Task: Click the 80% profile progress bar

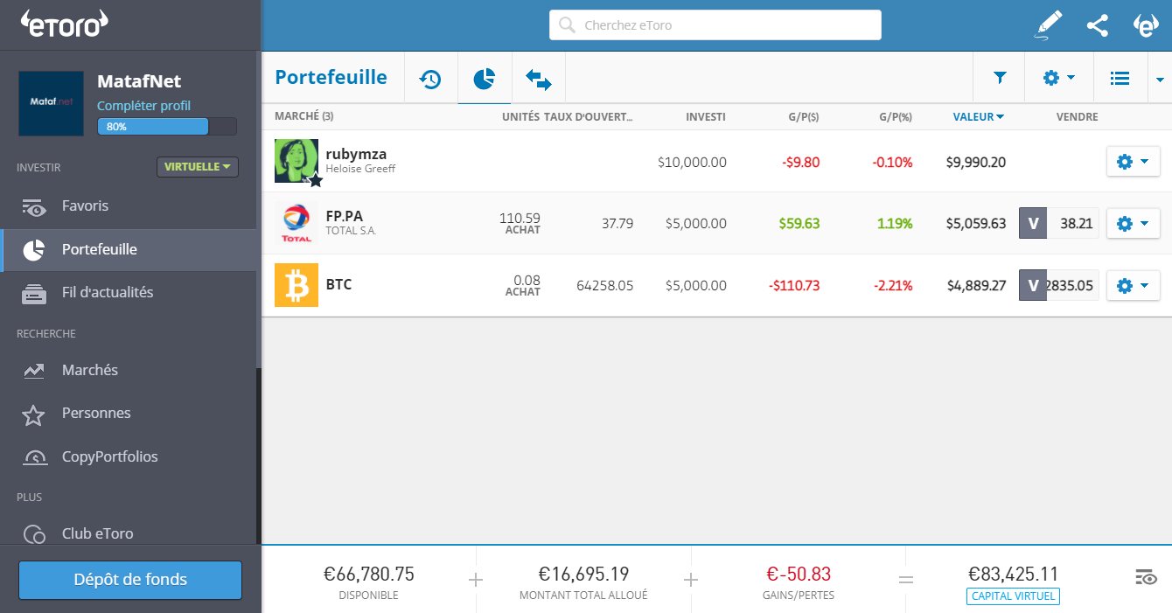Action: [167, 127]
